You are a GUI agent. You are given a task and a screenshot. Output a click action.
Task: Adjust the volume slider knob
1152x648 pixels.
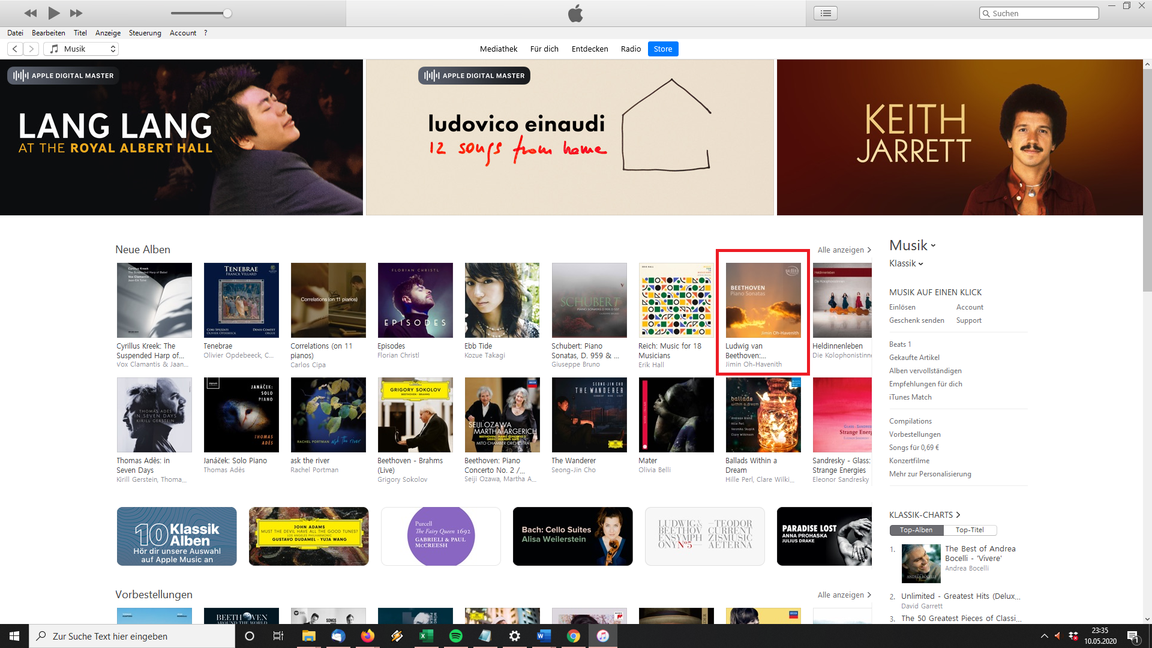(227, 13)
